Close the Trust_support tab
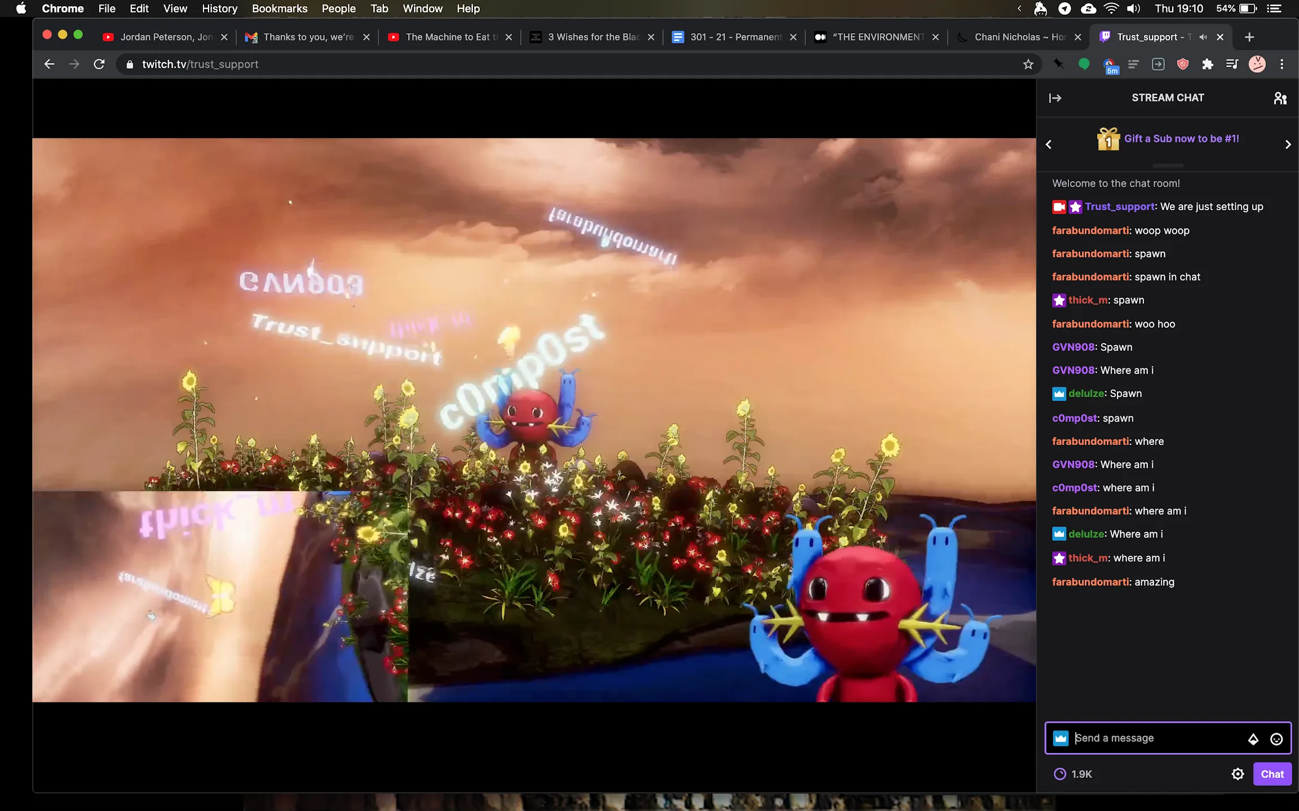The height and width of the screenshot is (811, 1299). [1220, 37]
